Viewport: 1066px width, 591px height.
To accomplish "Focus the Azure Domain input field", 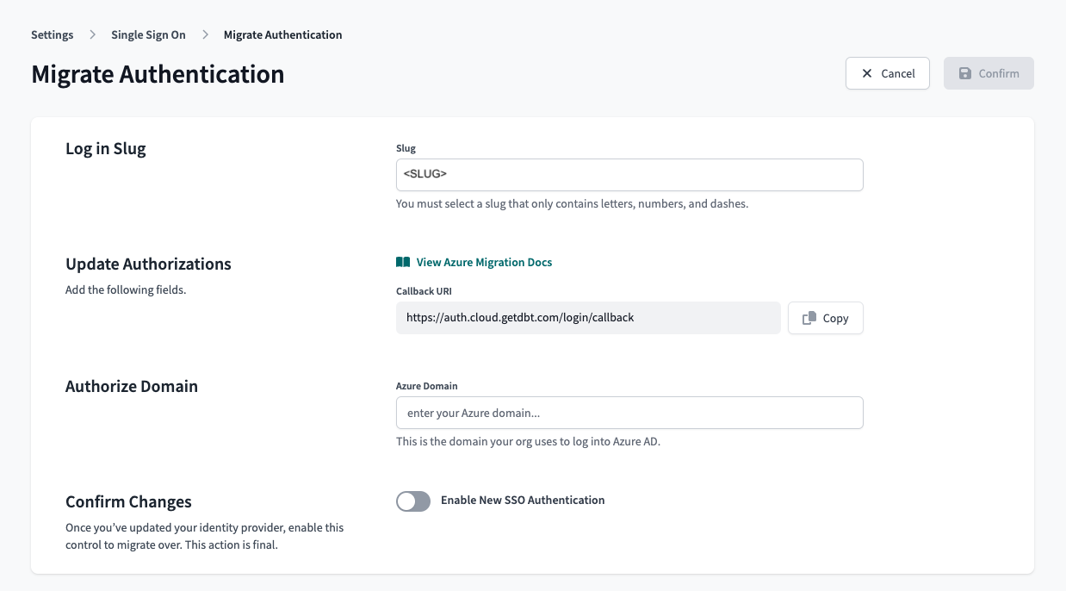I will pos(629,413).
